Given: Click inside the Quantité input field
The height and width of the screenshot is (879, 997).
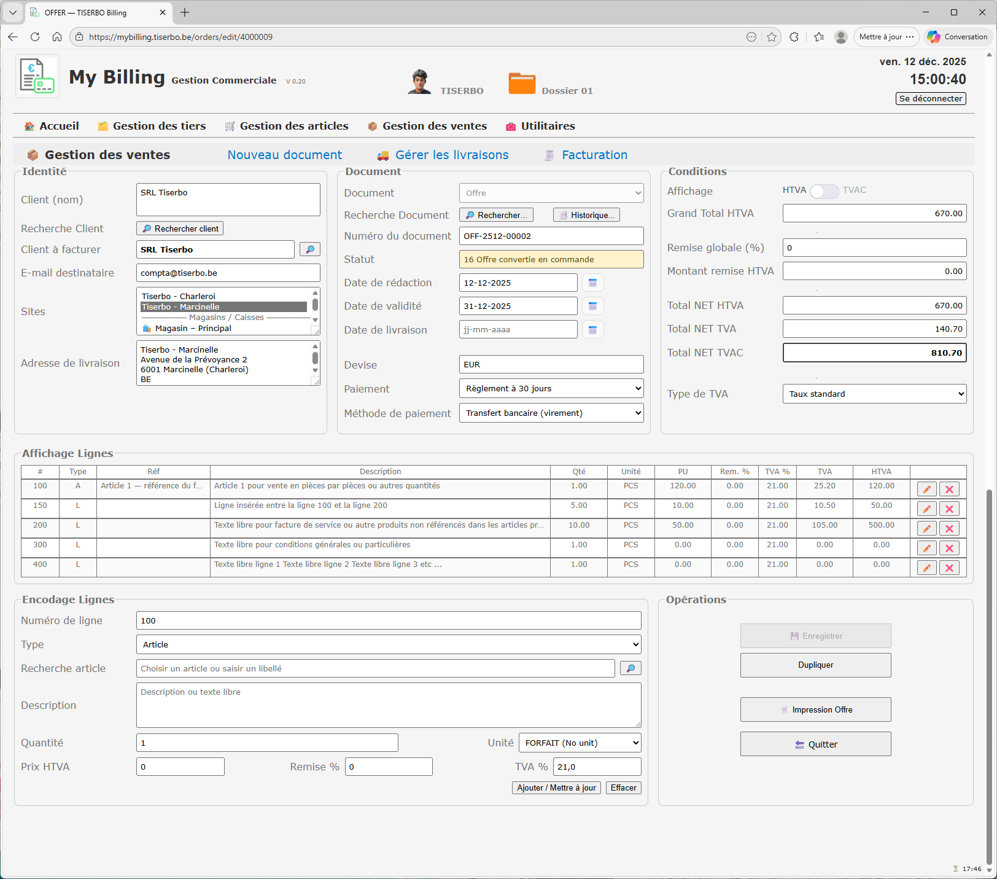Looking at the screenshot, I should 267,743.
